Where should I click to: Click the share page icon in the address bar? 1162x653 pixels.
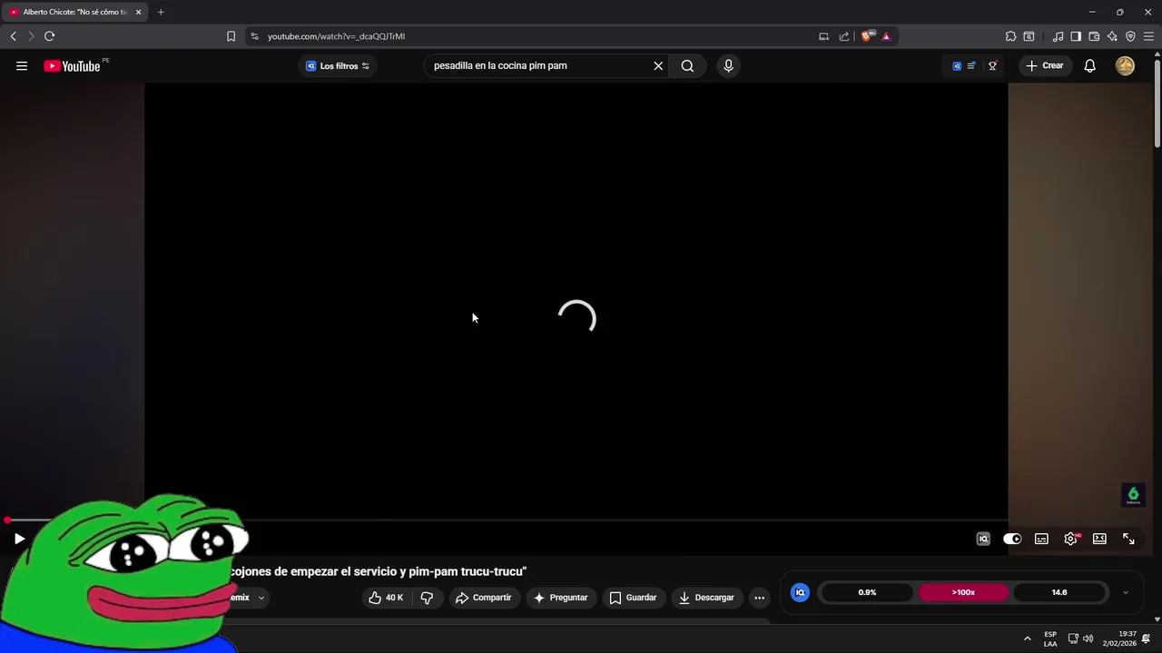pos(844,36)
